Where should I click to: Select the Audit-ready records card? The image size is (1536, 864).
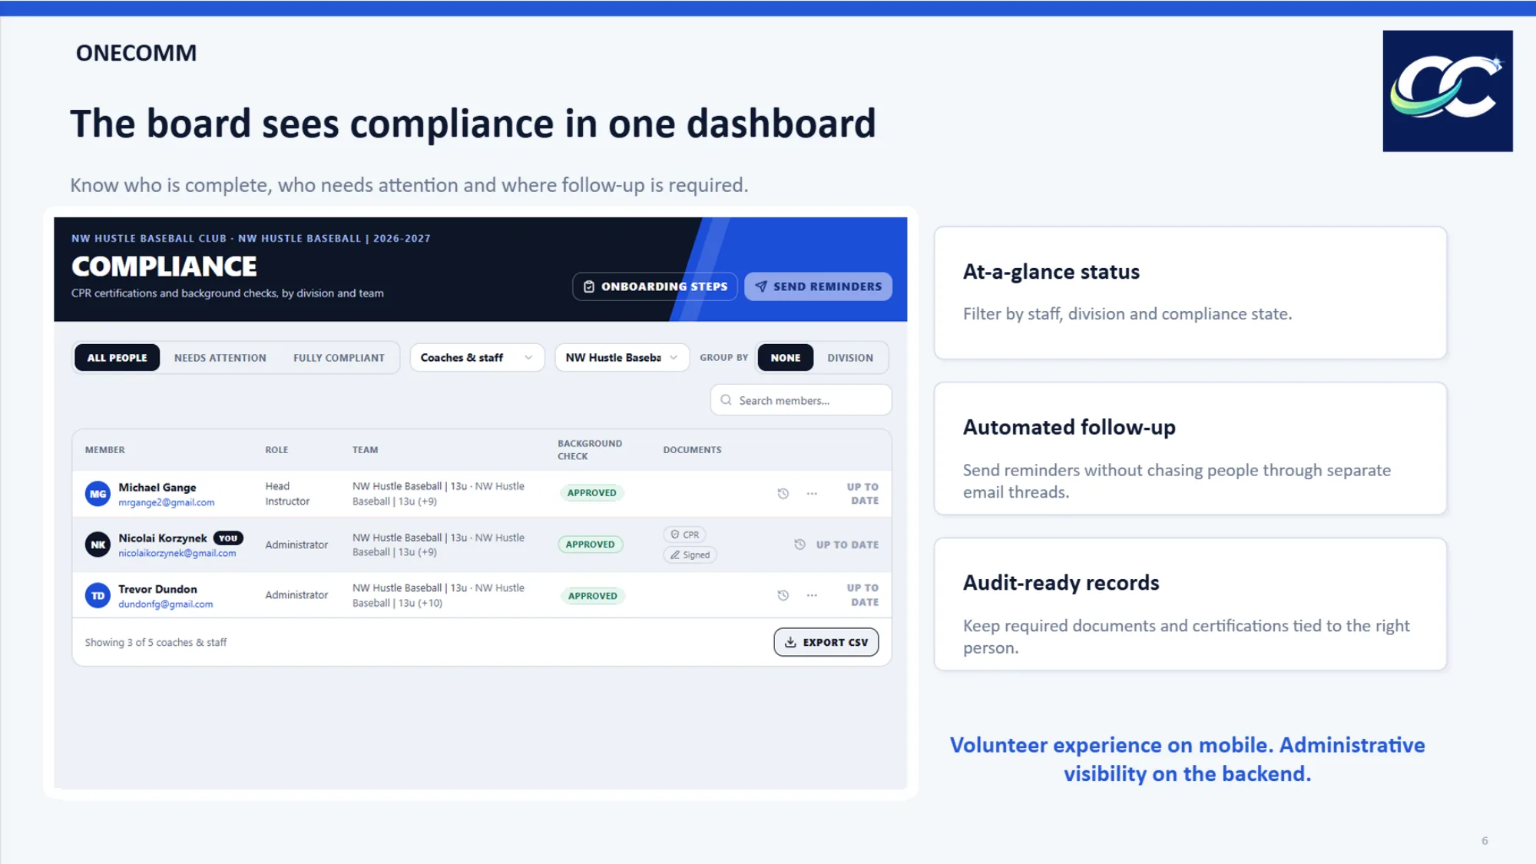point(1190,604)
